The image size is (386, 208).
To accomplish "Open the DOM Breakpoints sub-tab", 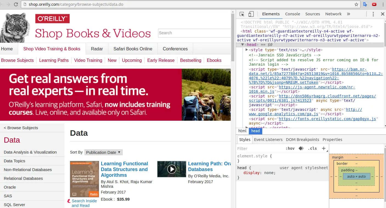I will pyautogui.click(x=302, y=140).
